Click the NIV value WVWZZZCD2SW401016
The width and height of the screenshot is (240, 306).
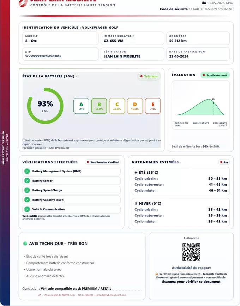(43, 56)
